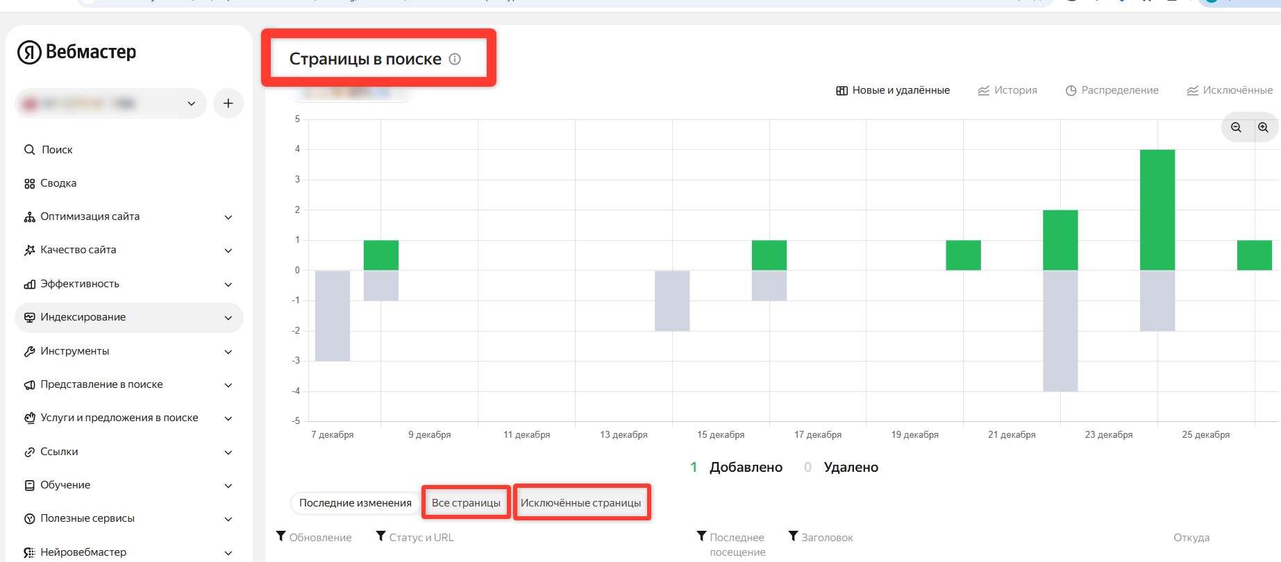Click the Эффективность chart icon
1281x562 pixels.
click(x=29, y=284)
